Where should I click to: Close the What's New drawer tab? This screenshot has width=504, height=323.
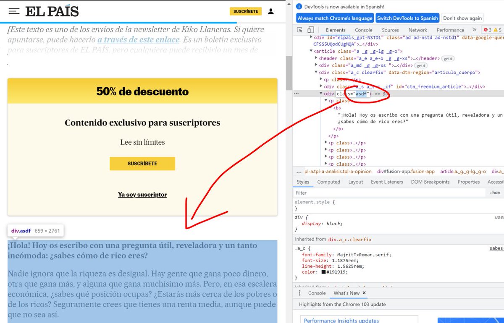tap(364, 293)
